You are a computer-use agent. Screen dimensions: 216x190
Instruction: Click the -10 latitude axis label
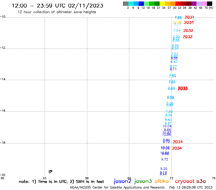[x=3, y=17]
